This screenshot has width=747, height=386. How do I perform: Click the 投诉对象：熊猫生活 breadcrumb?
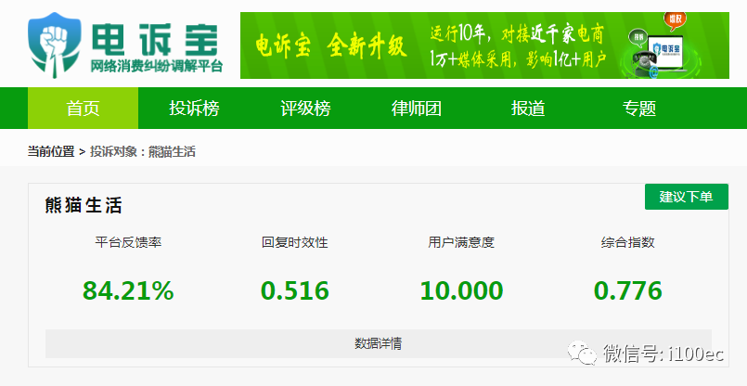point(143,152)
